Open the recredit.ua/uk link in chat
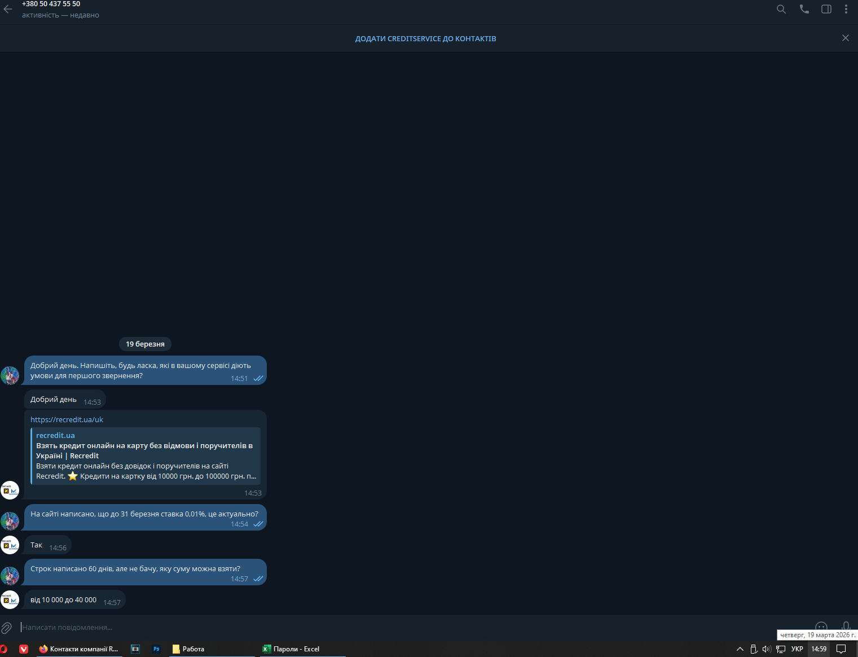Viewport: 858px width, 657px height. [67, 419]
